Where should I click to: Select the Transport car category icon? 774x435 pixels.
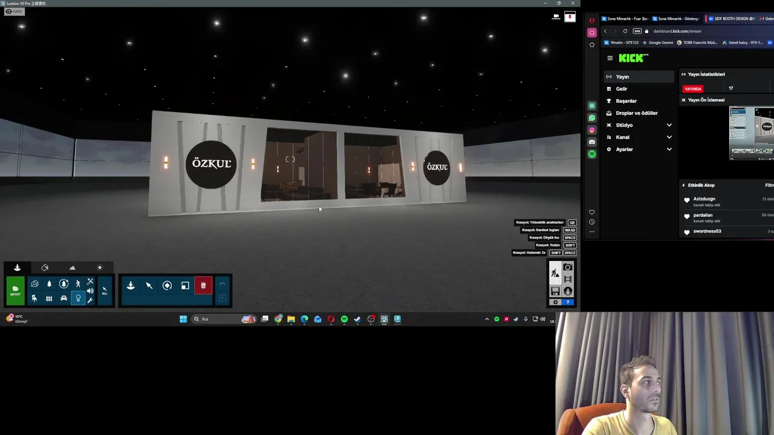[63, 298]
